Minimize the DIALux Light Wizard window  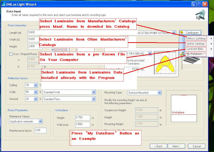(x=194, y=4)
